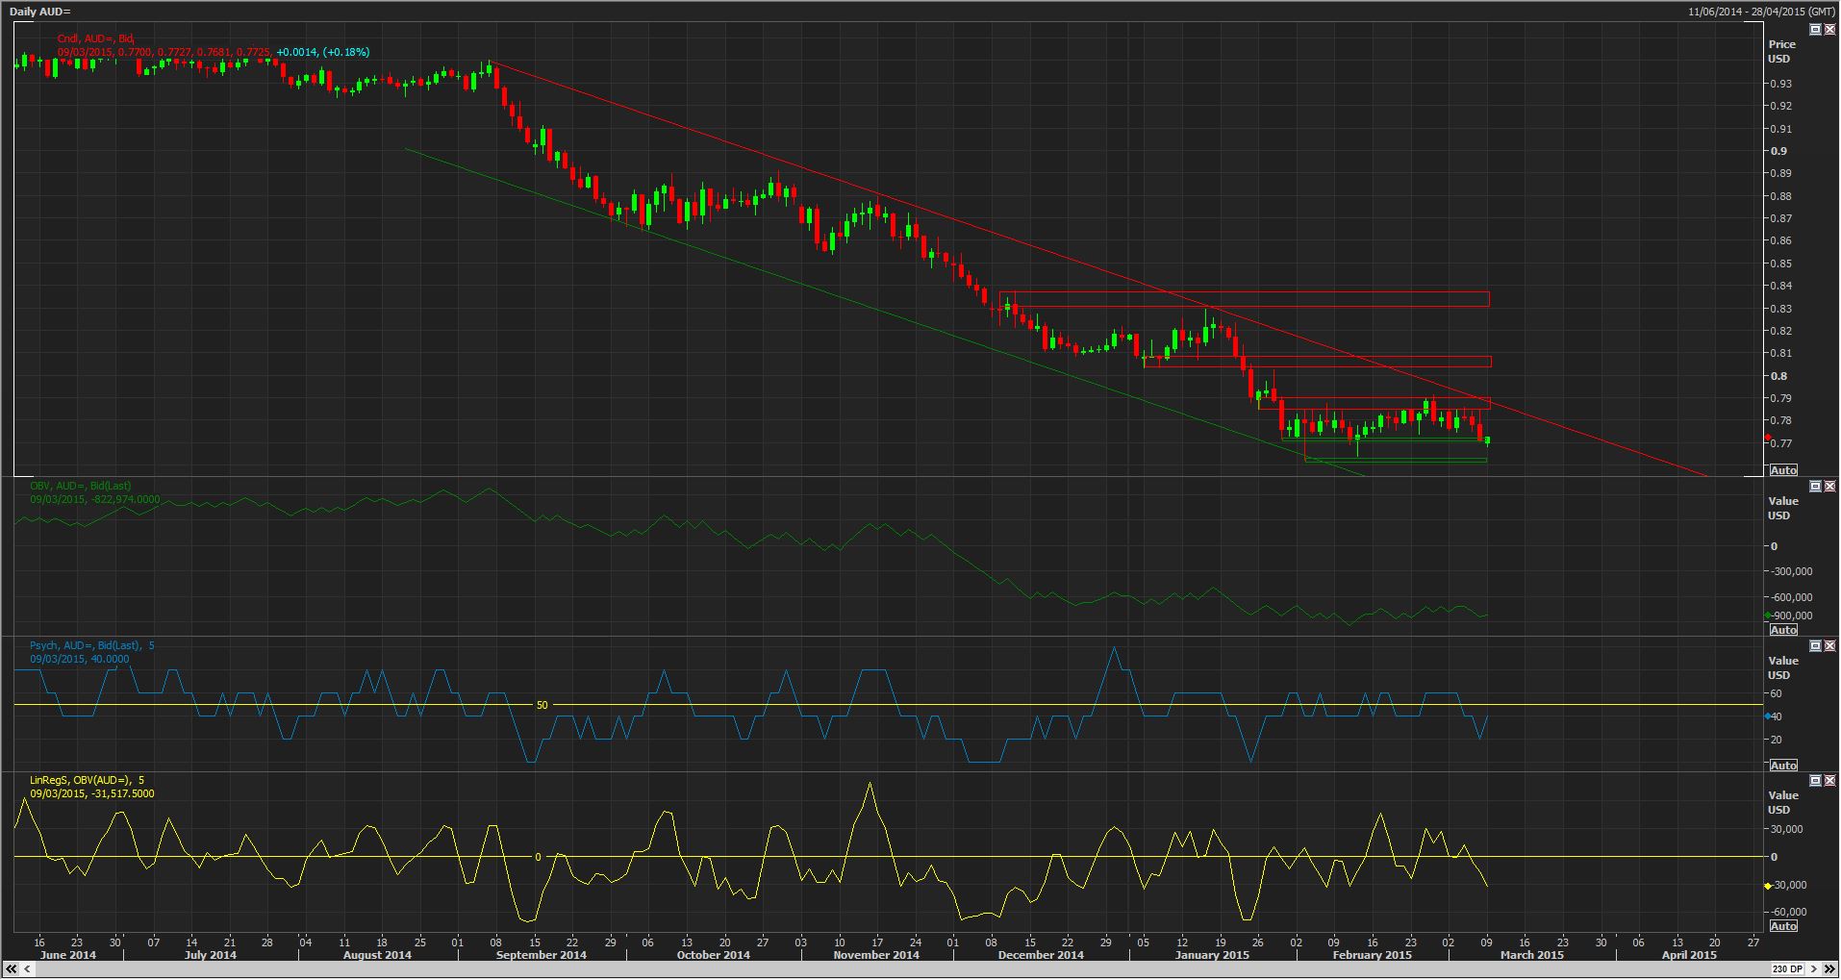Viewport: 1841px width, 980px height.
Task: Click the April 2015 month label
Action: (x=1689, y=955)
